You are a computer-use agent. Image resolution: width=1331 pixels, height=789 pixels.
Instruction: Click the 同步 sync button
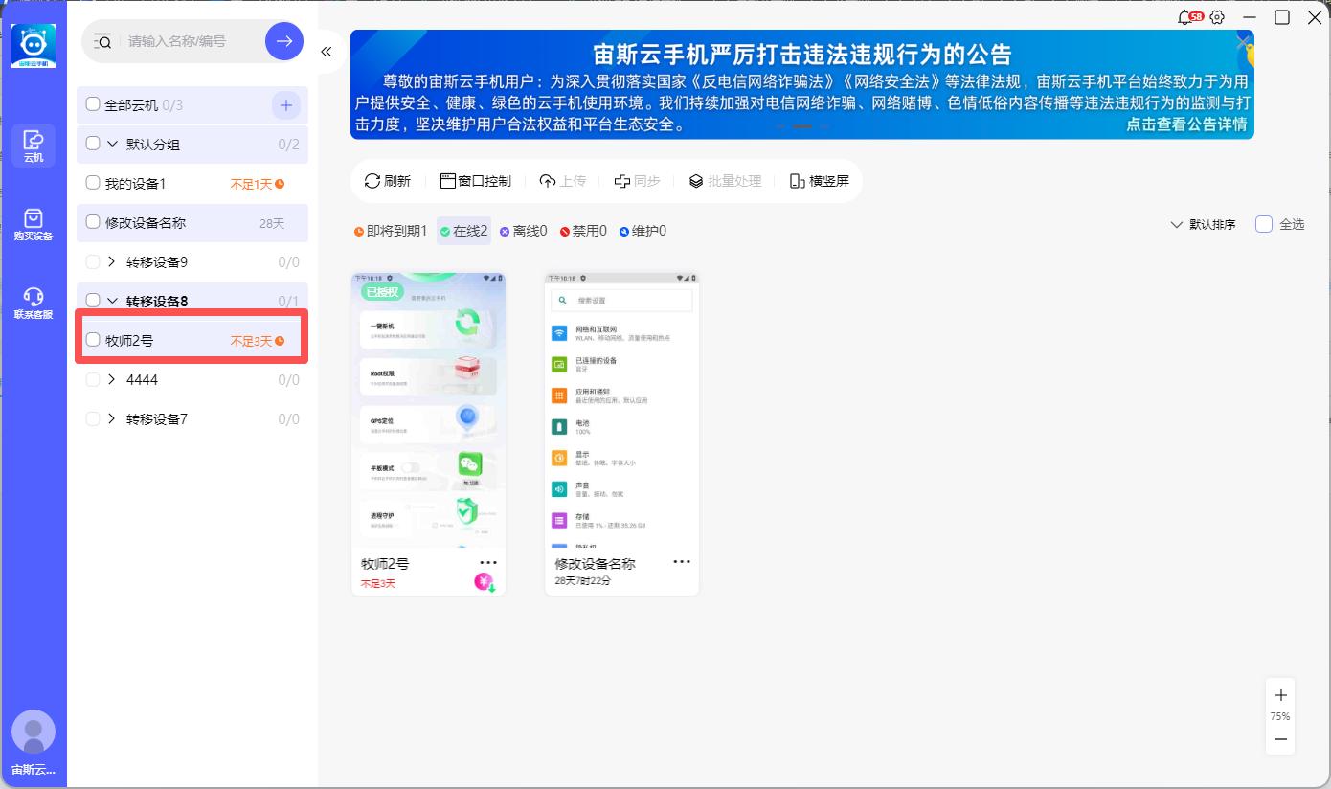pyautogui.click(x=638, y=181)
